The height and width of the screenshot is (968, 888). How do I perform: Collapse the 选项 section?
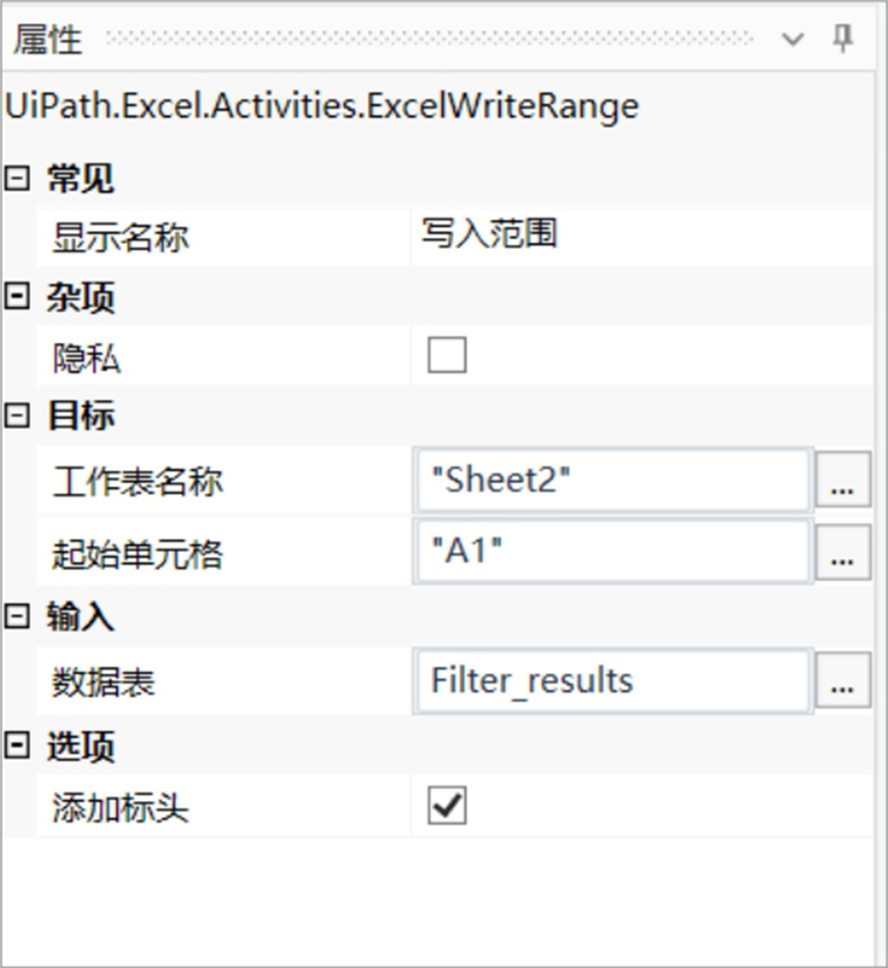pyautogui.click(x=16, y=746)
